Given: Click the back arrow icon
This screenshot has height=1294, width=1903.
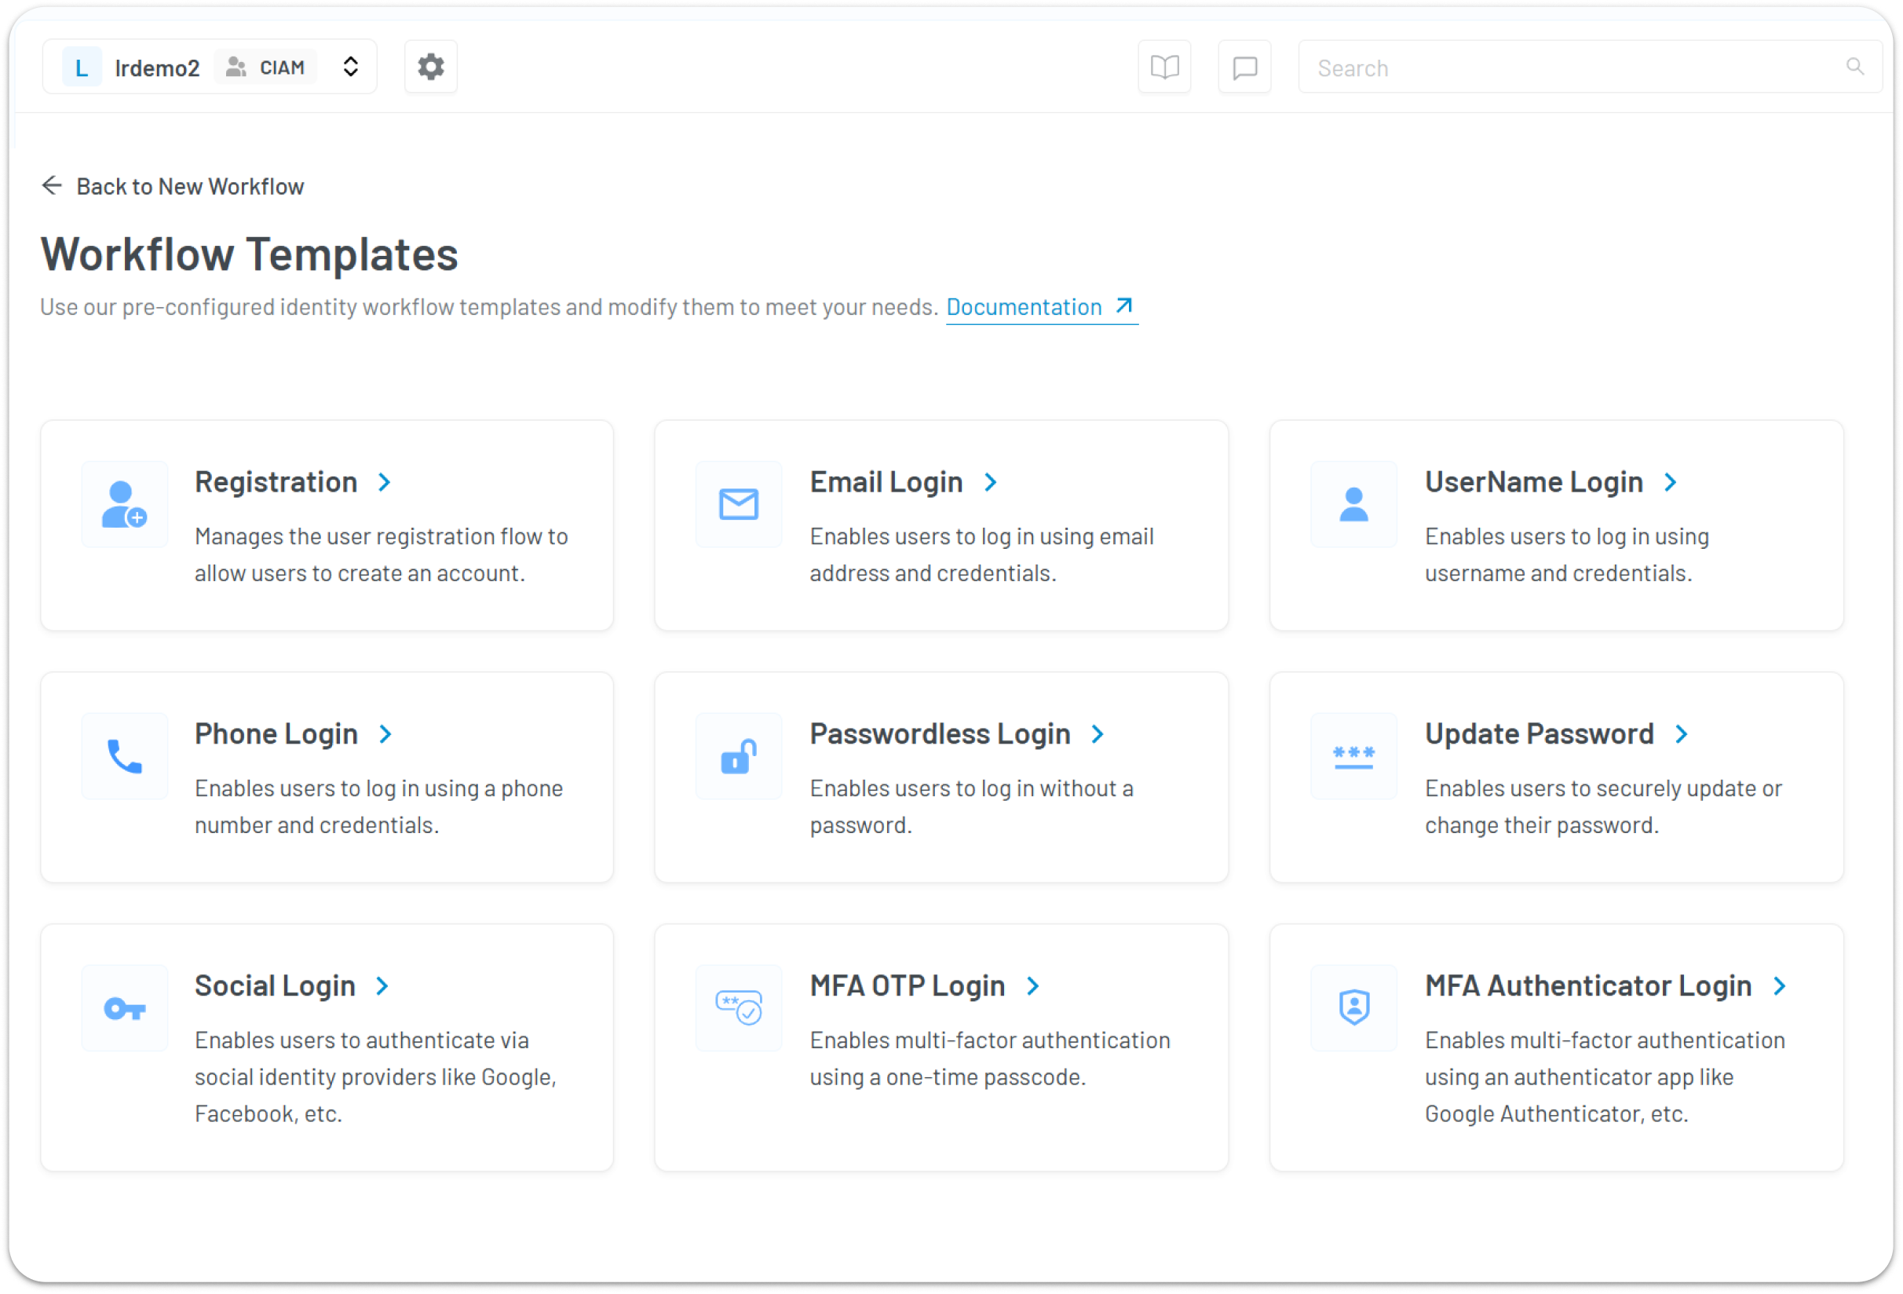Looking at the screenshot, I should (x=52, y=186).
